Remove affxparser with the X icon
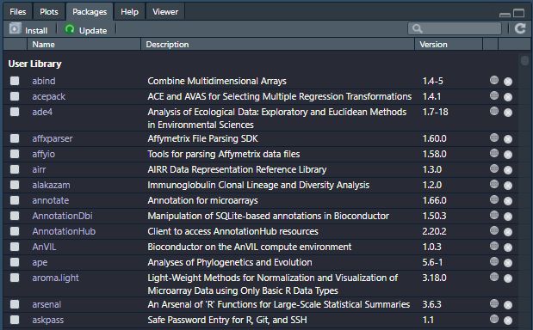Image resolution: width=533 pixels, height=330 pixels. [x=508, y=139]
